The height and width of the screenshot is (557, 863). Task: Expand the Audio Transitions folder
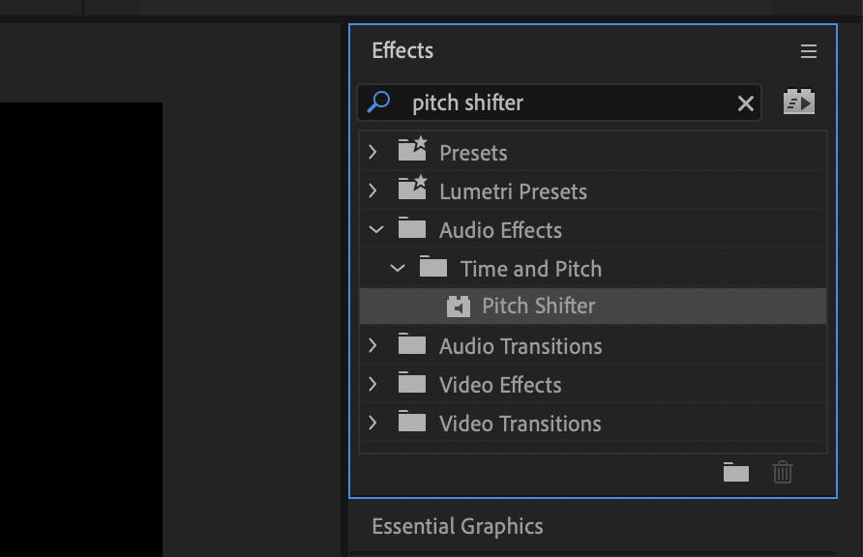point(372,346)
